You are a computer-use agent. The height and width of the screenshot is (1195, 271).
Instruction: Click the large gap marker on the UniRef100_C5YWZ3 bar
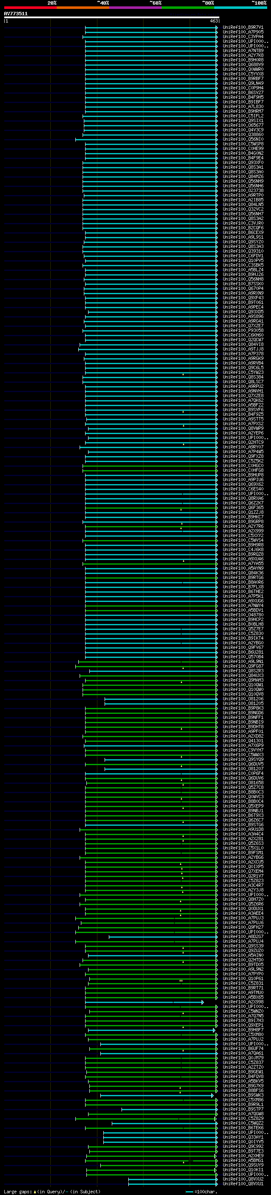(x=183, y=374)
